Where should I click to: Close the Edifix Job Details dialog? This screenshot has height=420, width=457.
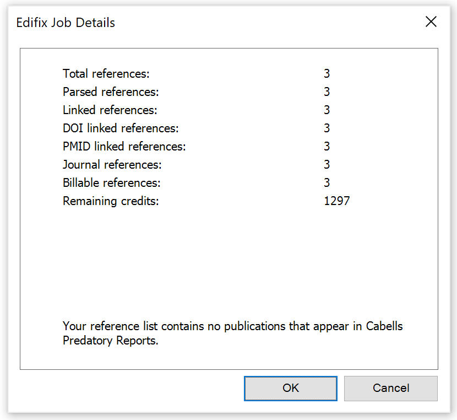click(431, 22)
